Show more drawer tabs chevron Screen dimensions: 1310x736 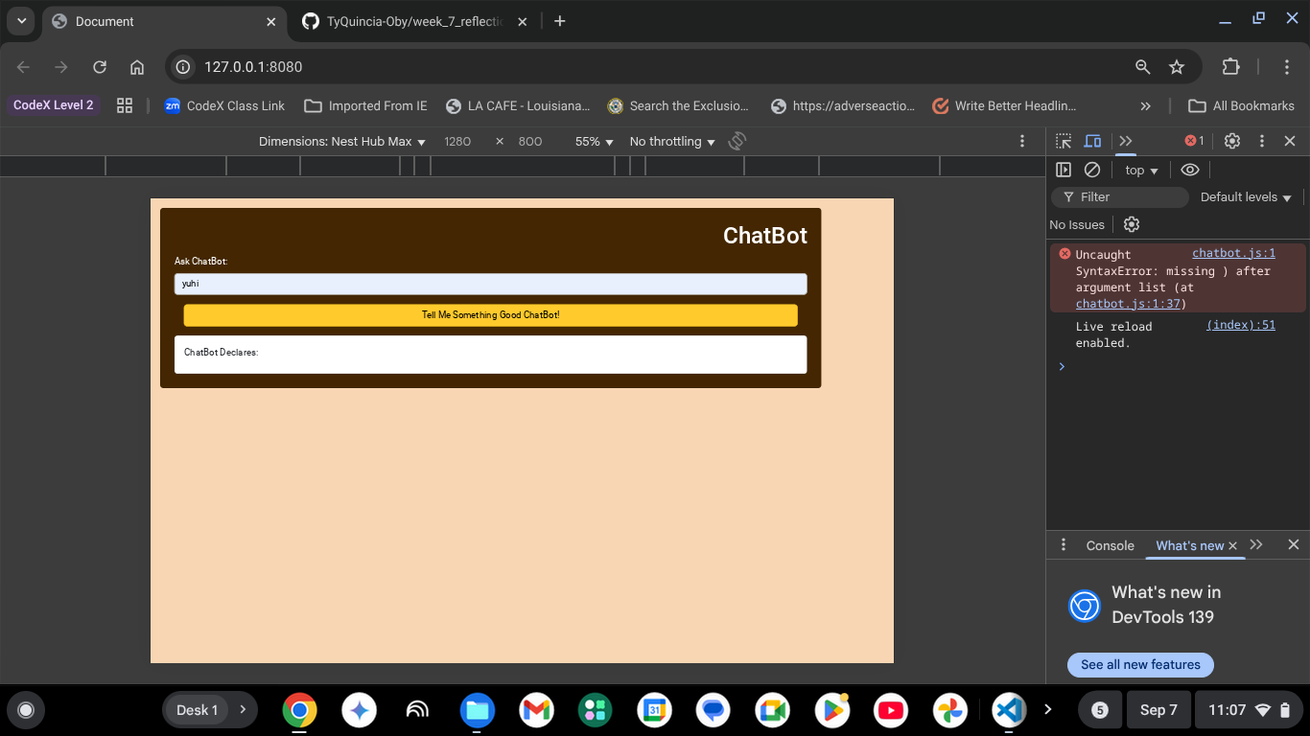1256,544
